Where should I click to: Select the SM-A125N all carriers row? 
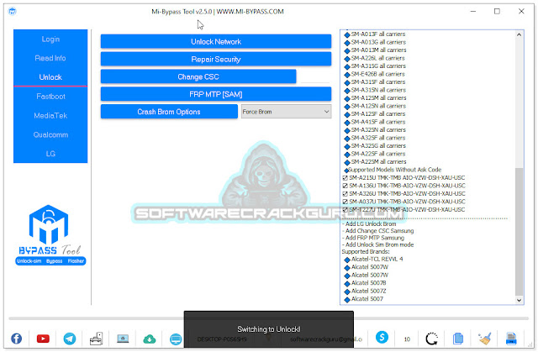(x=375, y=106)
